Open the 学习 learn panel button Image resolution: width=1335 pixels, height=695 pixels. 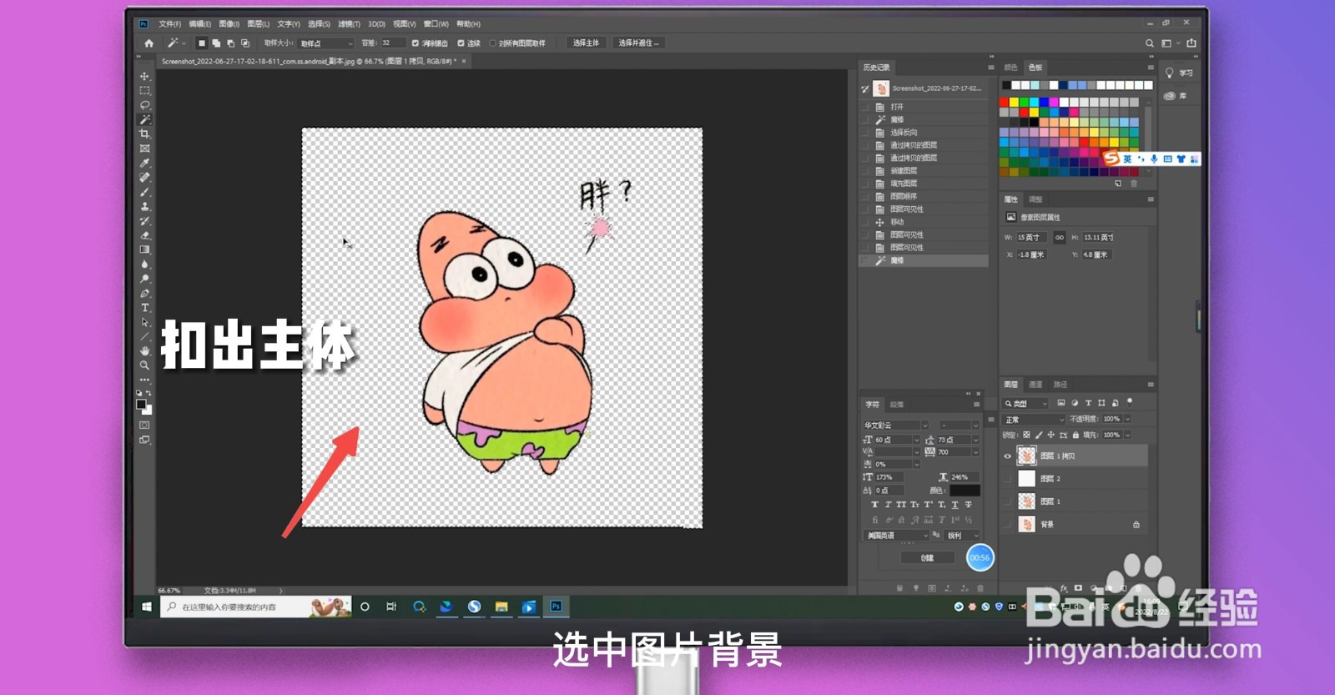point(1179,73)
